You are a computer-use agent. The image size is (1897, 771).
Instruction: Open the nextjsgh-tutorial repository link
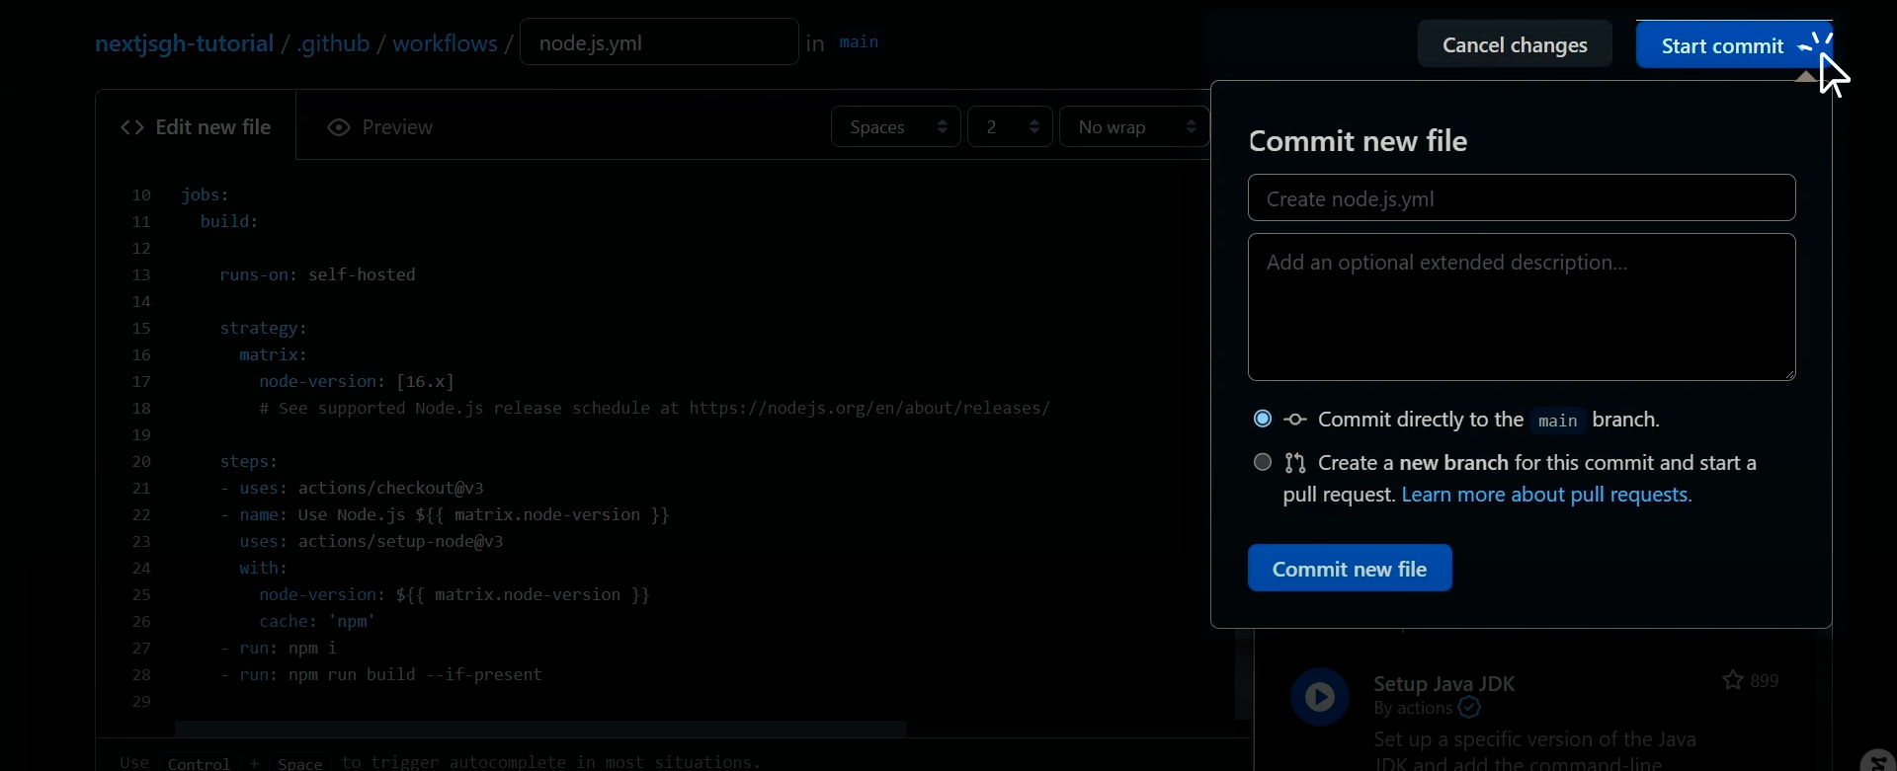point(184,43)
